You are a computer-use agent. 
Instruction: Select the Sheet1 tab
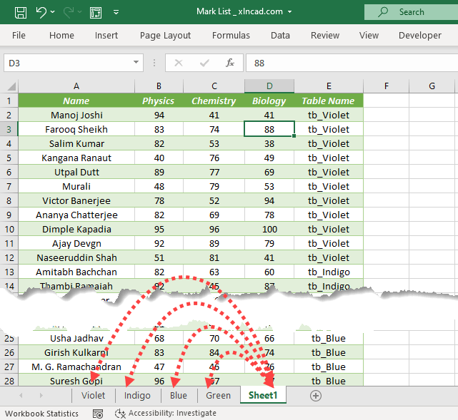[263, 395]
